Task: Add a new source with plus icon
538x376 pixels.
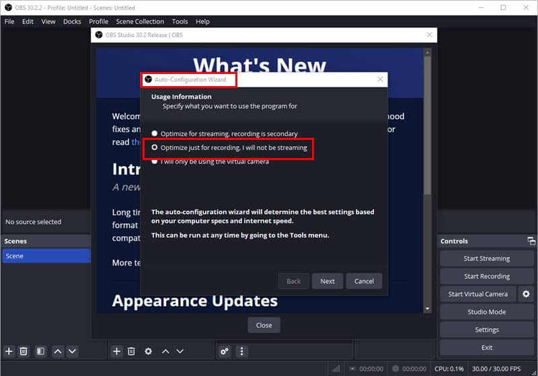Action: (x=116, y=351)
